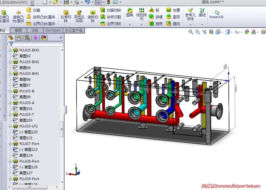Open the 异型孔向导 hole wizard
The width and height of the screenshot is (266, 190).
tap(79, 17)
